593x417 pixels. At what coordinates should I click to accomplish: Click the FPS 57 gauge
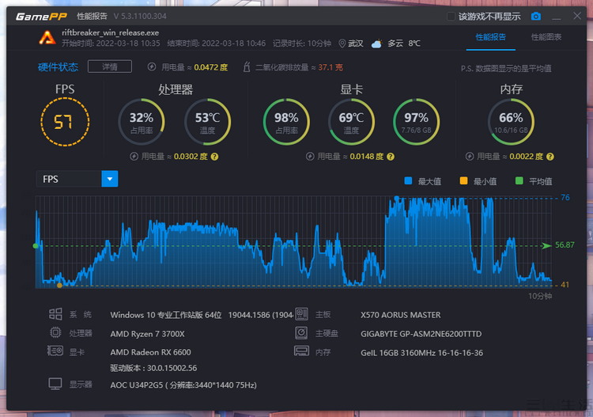tap(65, 122)
